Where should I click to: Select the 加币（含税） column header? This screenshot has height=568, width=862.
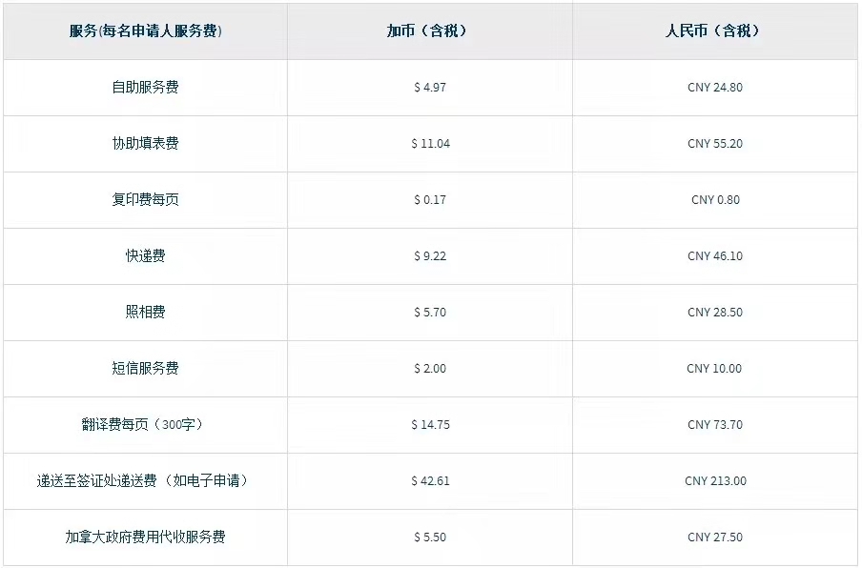pyautogui.click(x=430, y=30)
